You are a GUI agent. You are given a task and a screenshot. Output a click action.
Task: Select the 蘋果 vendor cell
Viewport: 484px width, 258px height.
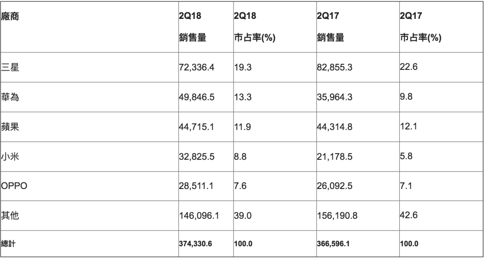(10, 127)
